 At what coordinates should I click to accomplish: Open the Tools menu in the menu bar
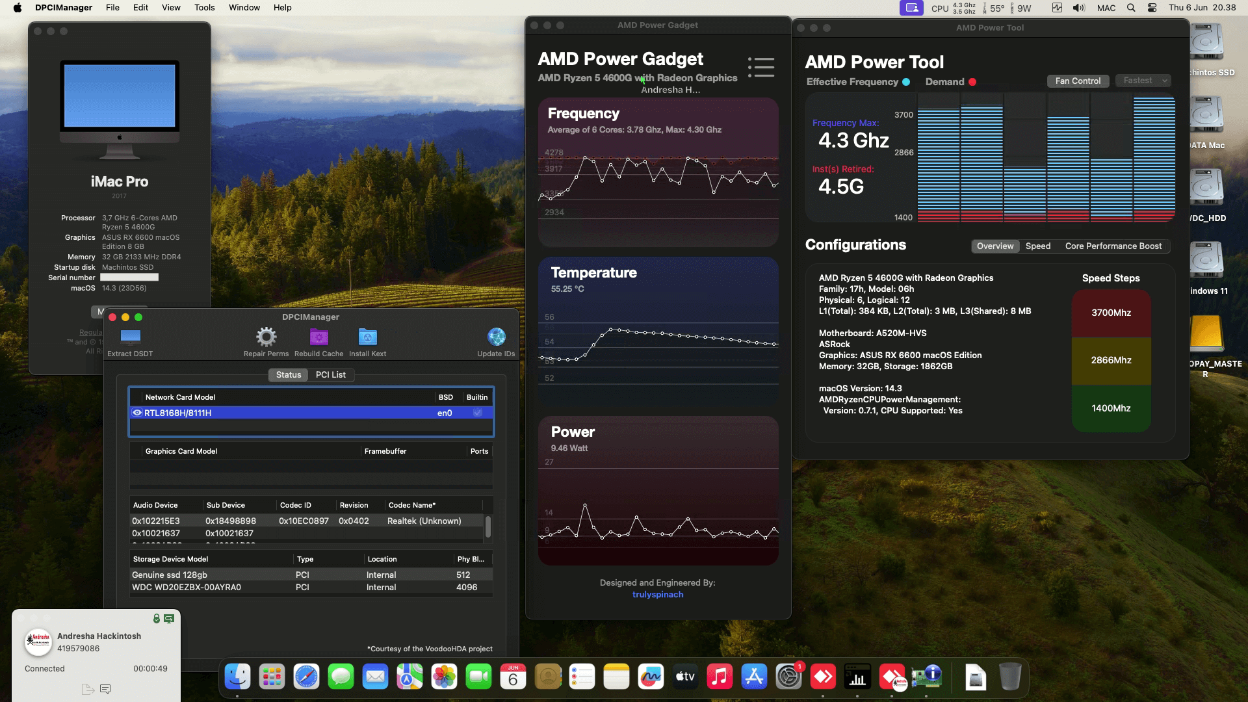click(x=204, y=8)
